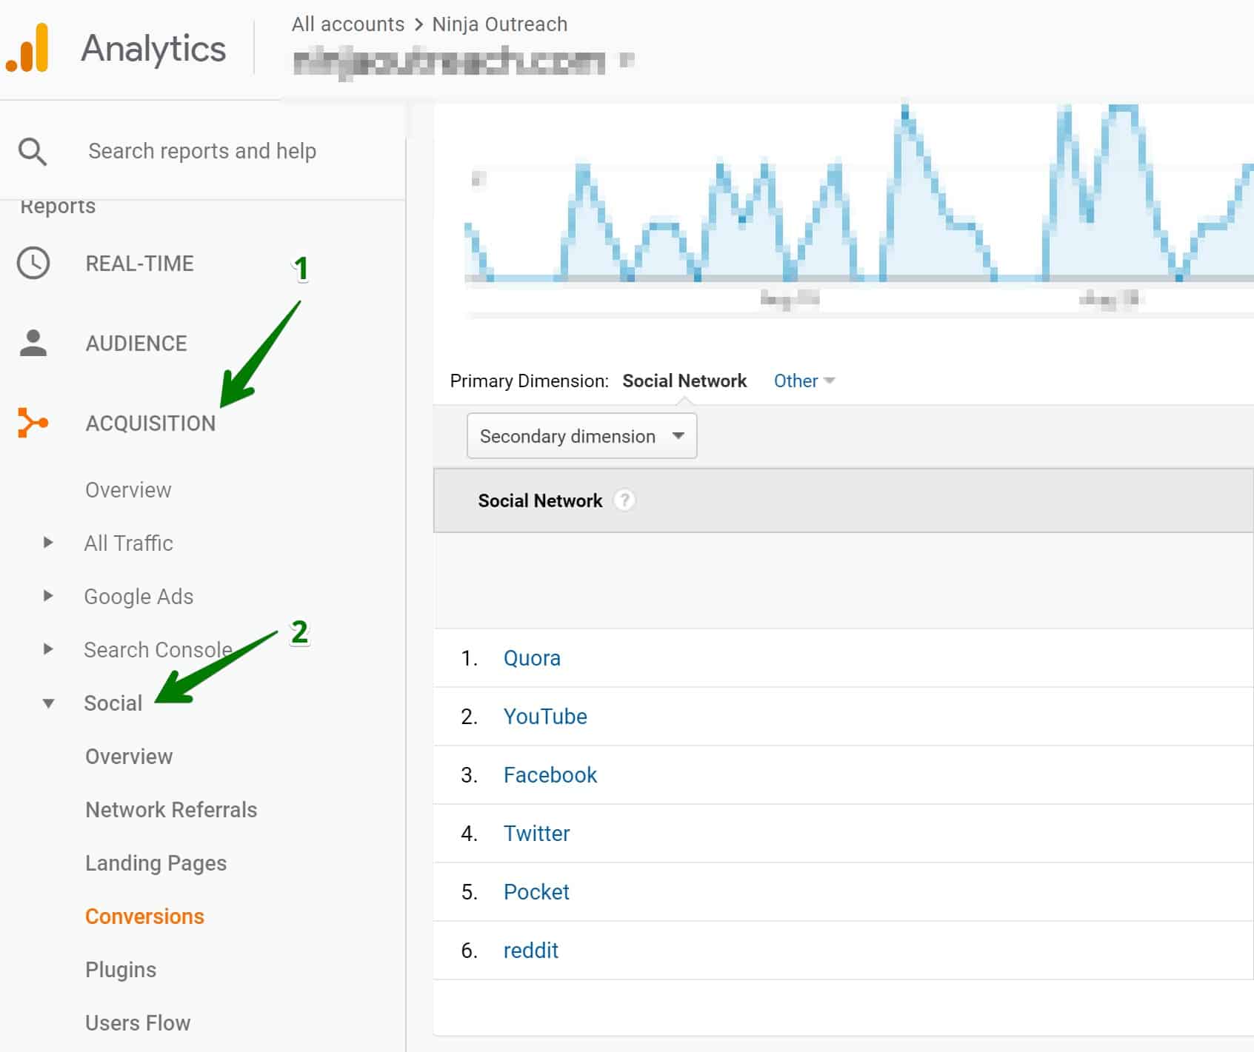Open the ACQUISITION reports section
Screen dimensions: 1254x1052
(150, 423)
